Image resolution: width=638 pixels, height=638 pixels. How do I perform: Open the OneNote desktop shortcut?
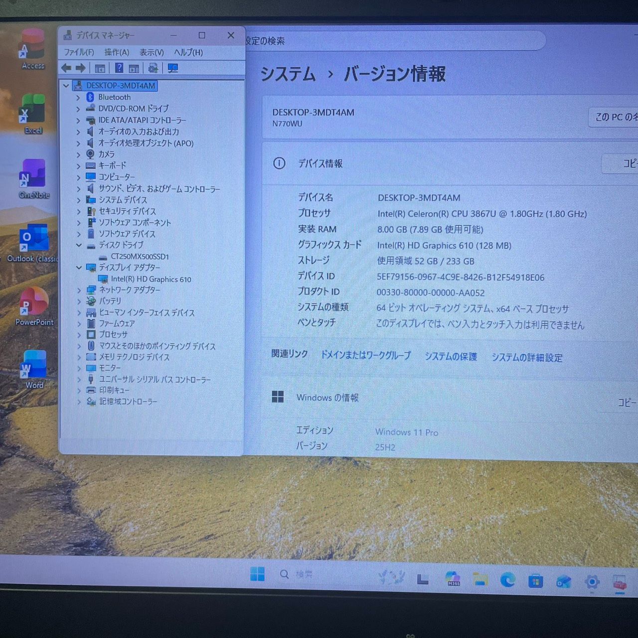point(33,178)
